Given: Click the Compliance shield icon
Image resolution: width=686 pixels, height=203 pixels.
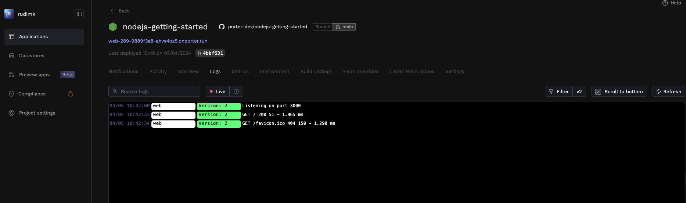Looking at the screenshot, I should pyautogui.click(x=11, y=94).
